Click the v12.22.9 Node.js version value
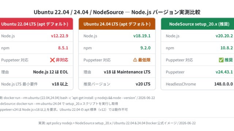 tap(60, 36)
